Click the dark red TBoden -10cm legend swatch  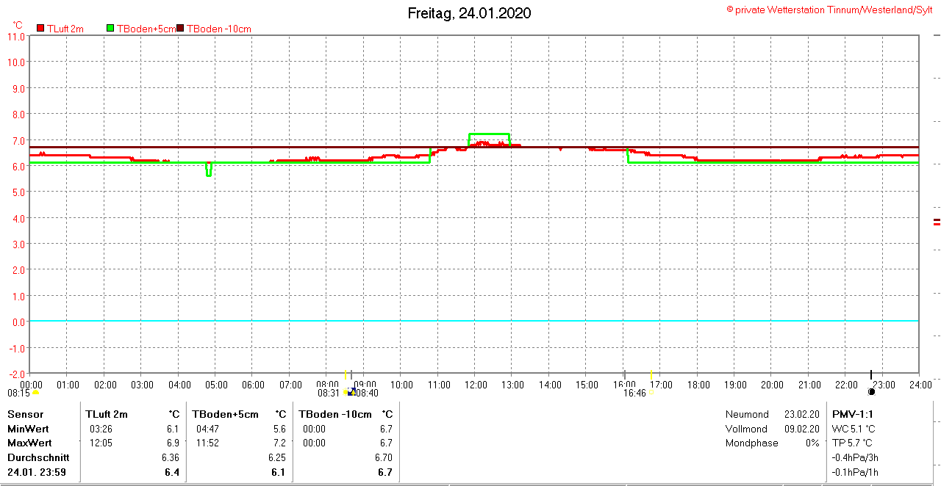point(180,29)
